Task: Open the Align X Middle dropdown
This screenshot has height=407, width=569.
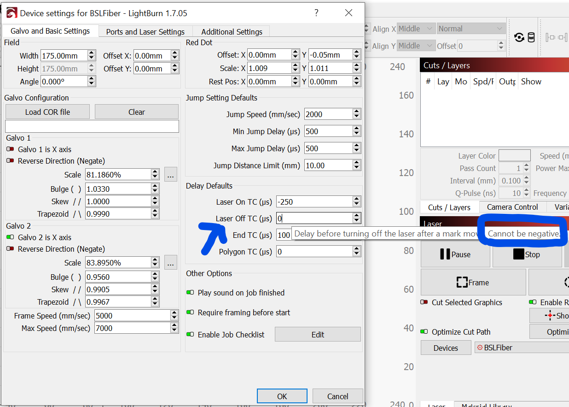Action: 416,29
